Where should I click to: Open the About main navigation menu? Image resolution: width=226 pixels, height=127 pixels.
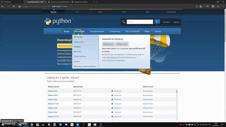[x=67, y=31]
